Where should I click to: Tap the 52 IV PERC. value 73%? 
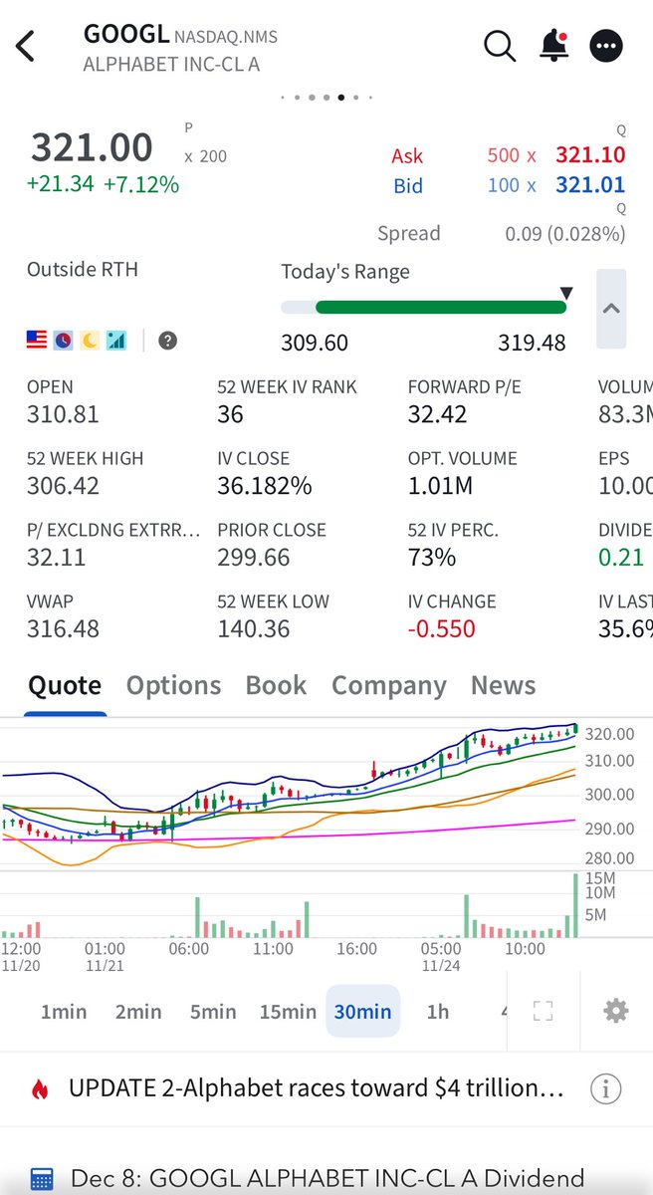tap(432, 558)
